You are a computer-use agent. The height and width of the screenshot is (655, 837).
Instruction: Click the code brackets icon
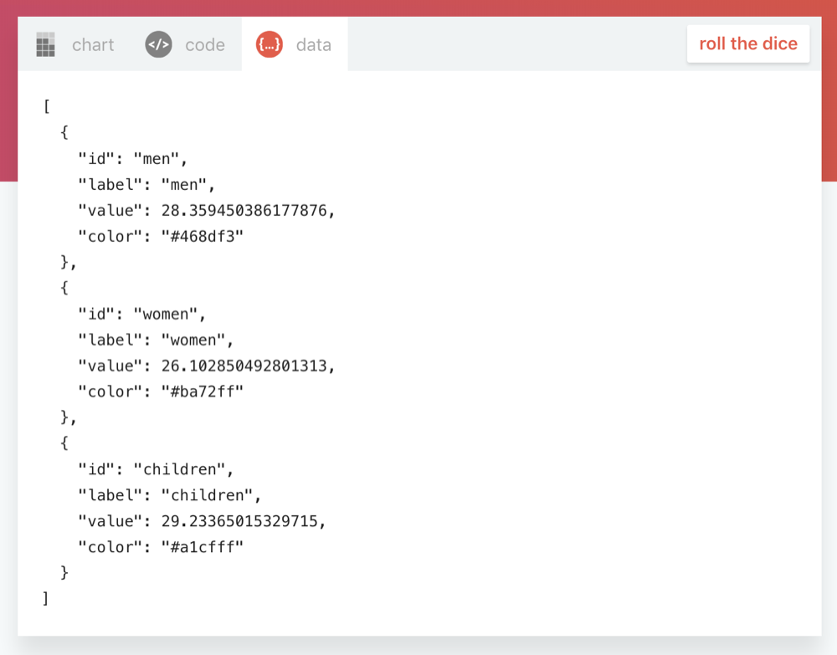coord(158,44)
